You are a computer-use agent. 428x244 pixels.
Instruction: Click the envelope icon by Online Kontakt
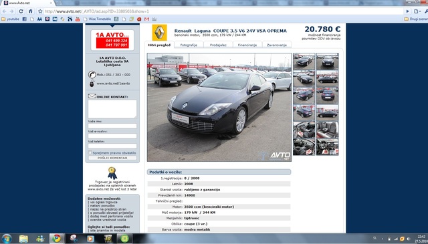coord(92,96)
